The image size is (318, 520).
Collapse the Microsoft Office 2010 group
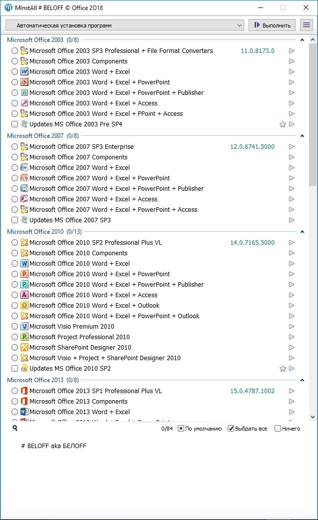coord(302,232)
